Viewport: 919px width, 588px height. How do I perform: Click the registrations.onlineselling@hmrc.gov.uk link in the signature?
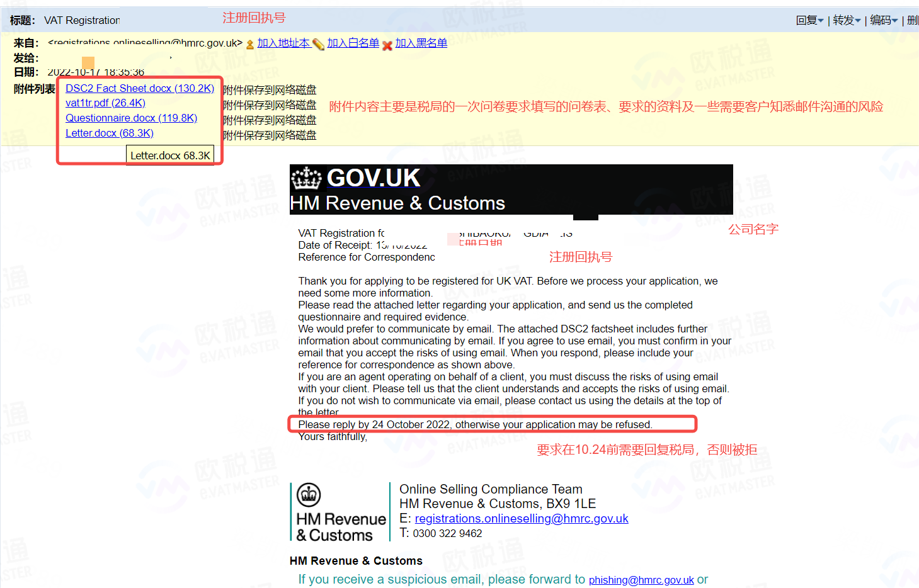[522, 518]
